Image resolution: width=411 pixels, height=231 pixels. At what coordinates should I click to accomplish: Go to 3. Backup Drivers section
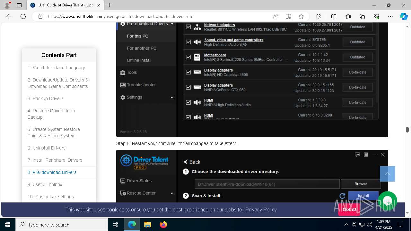[x=46, y=98]
